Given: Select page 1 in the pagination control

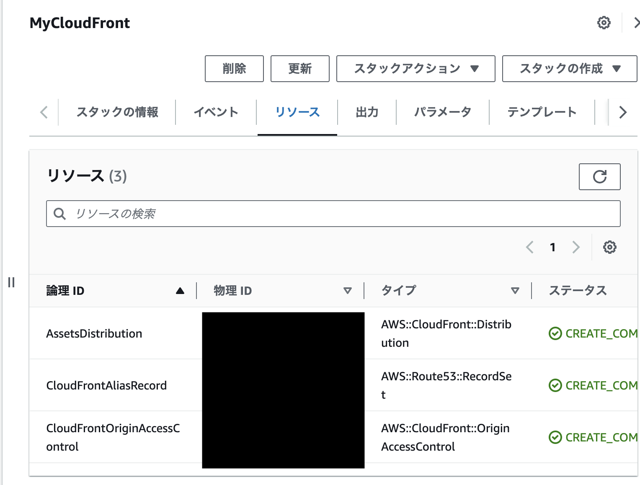Looking at the screenshot, I should pos(553,247).
